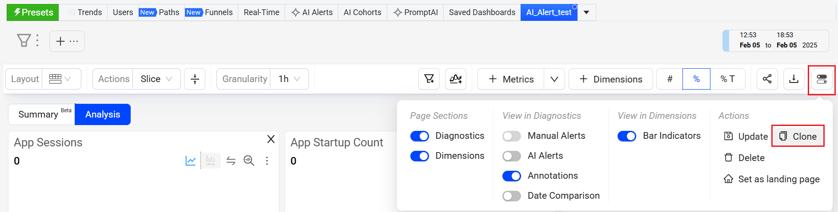Viewport: 838px width, 212px height.
Task: Click the anomaly annotation chart icon
Action: [456, 79]
